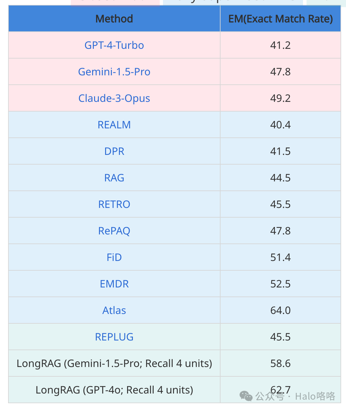Select the RETRO link

114,204
